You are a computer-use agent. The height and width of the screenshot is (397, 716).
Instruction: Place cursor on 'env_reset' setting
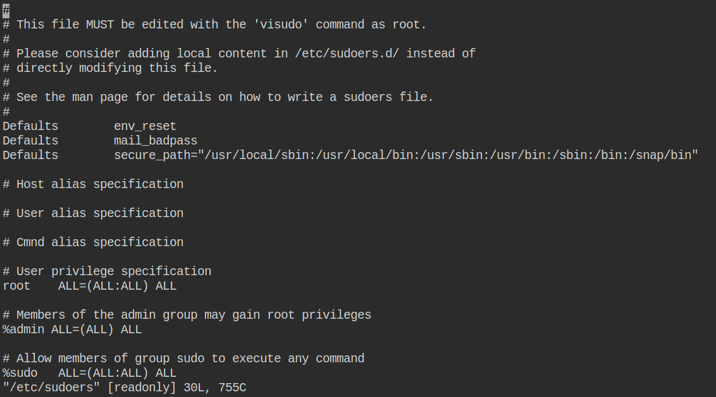click(x=145, y=126)
